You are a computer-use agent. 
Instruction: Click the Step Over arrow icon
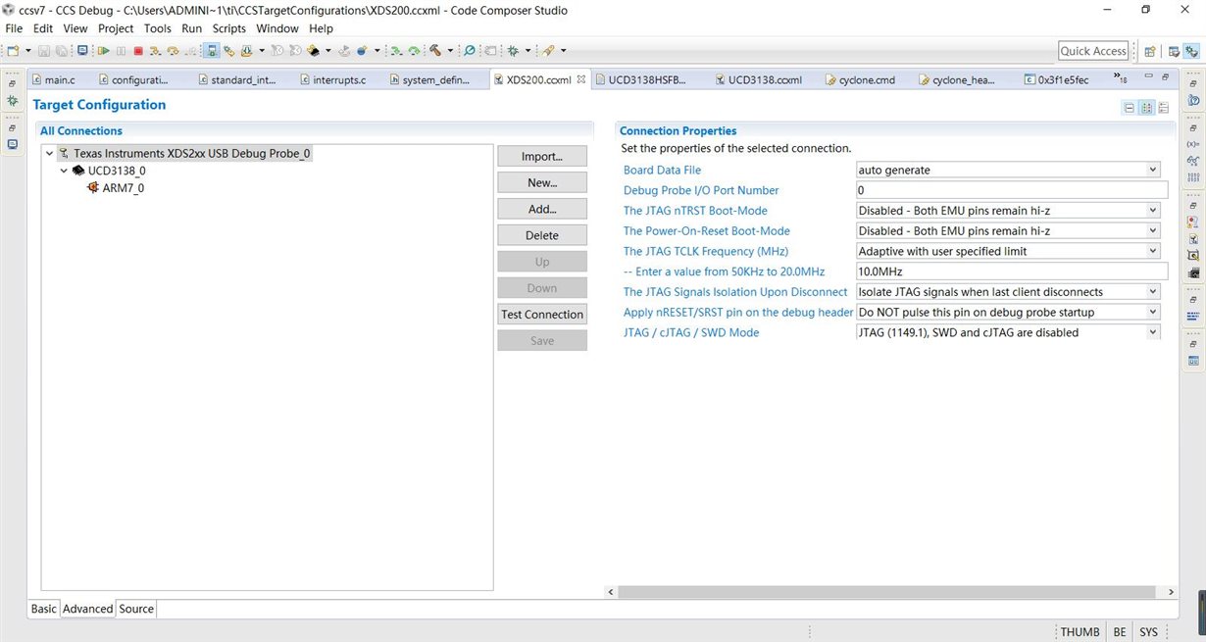(x=173, y=50)
